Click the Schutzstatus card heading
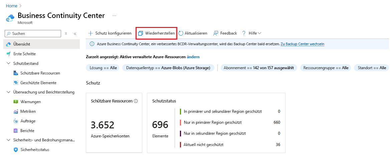 [x=164, y=101]
